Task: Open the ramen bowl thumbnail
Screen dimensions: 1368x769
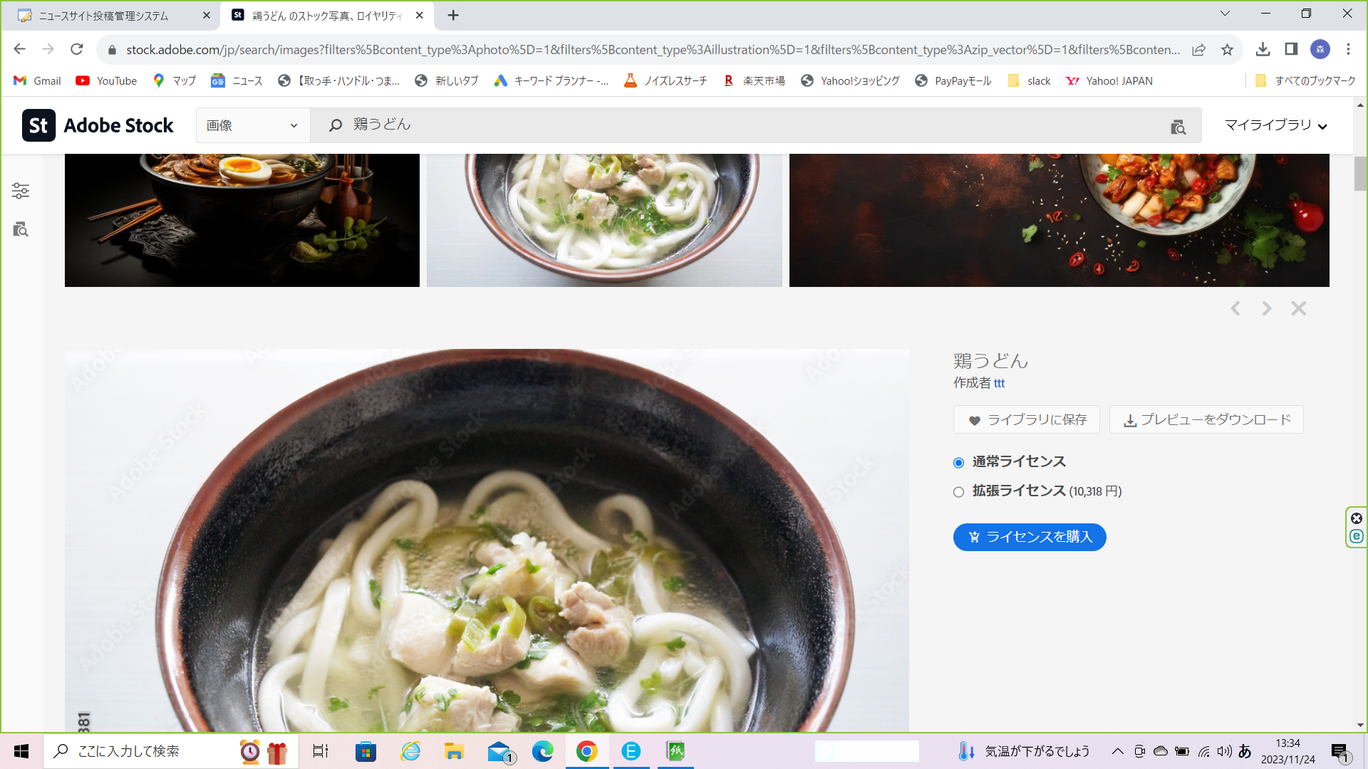Action: (242, 220)
